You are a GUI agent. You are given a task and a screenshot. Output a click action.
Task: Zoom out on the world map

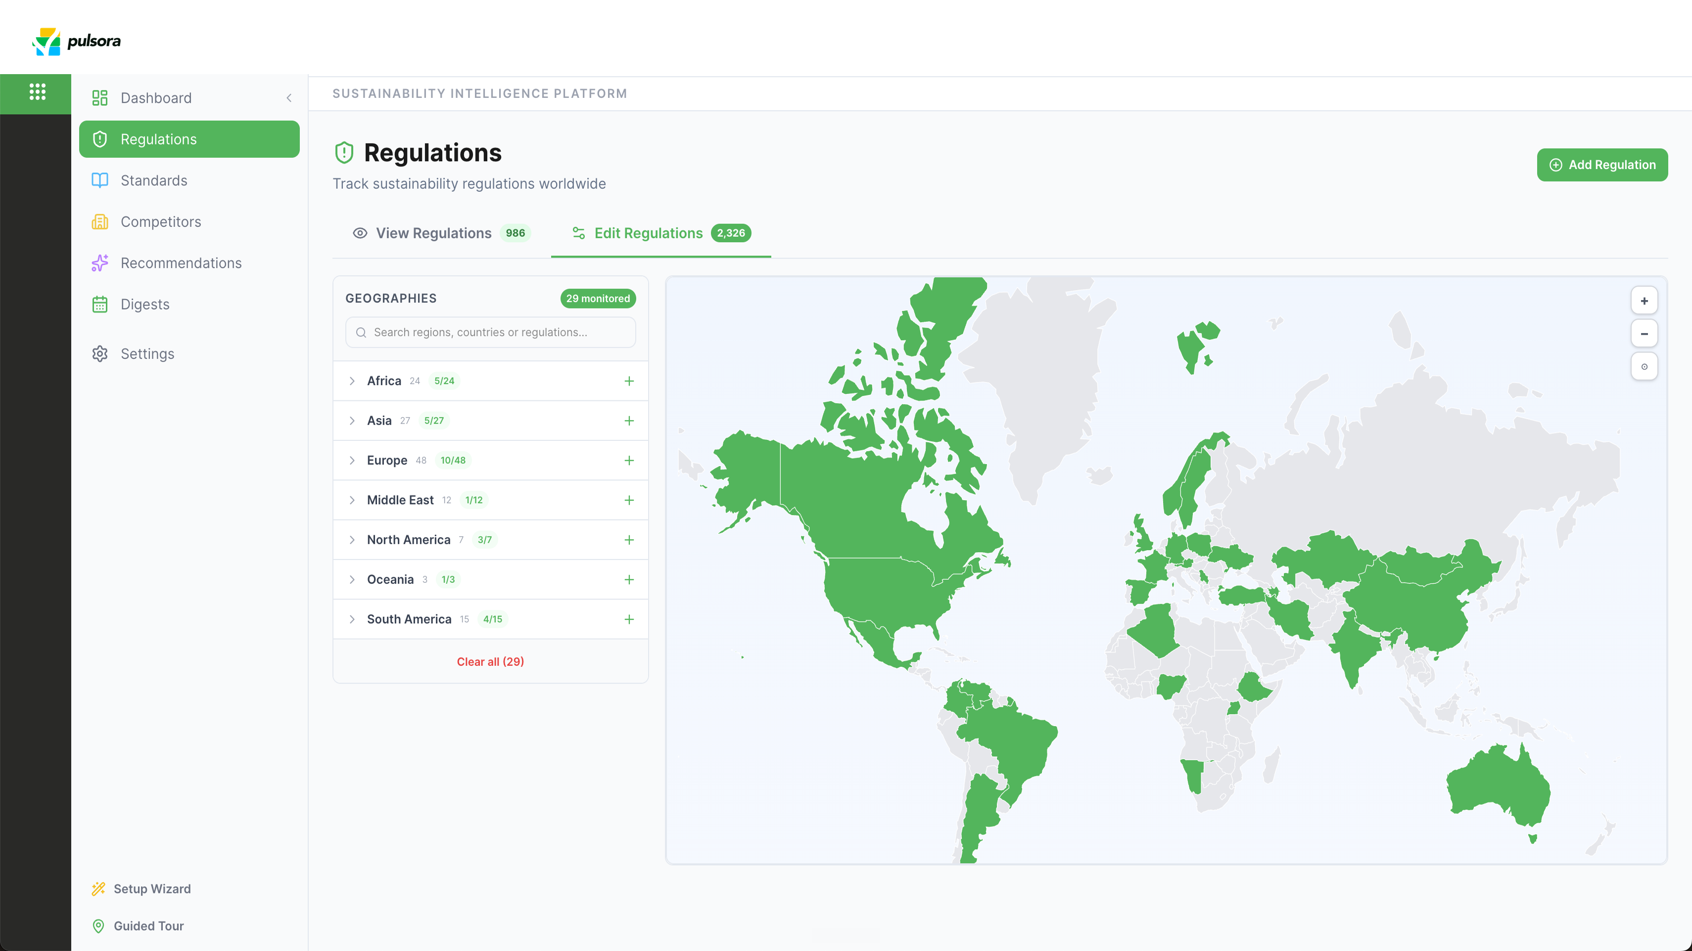pyautogui.click(x=1644, y=334)
